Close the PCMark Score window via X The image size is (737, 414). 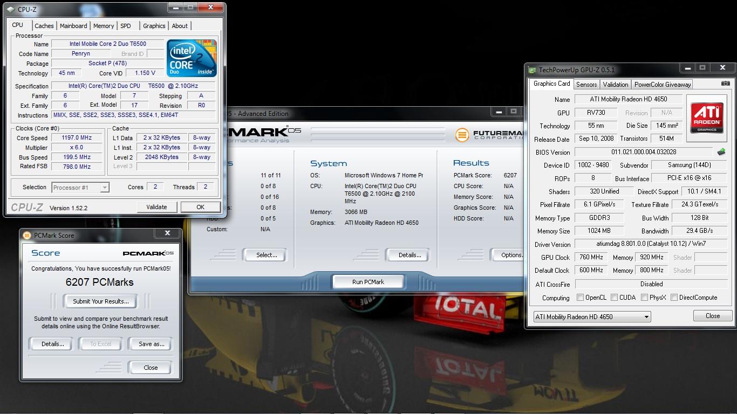tap(167, 233)
